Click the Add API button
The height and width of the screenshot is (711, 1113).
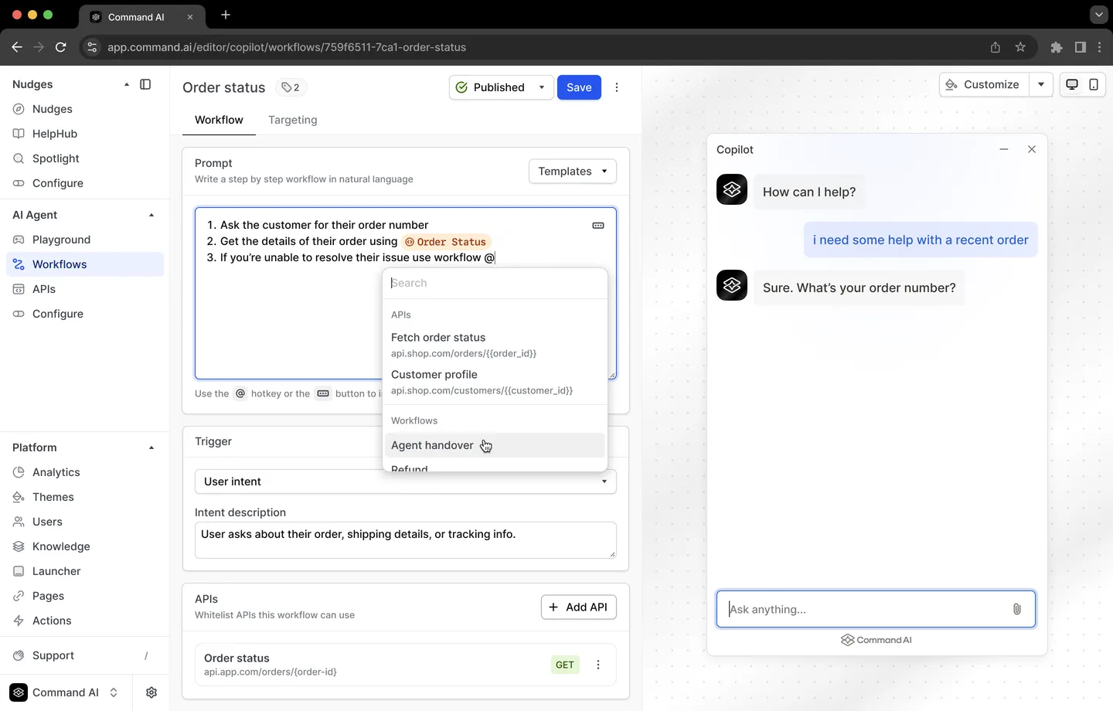coord(579,607)
